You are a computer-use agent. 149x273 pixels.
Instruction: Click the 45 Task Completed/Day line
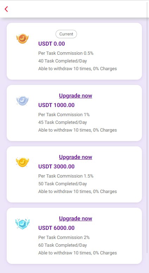(63, 122)
